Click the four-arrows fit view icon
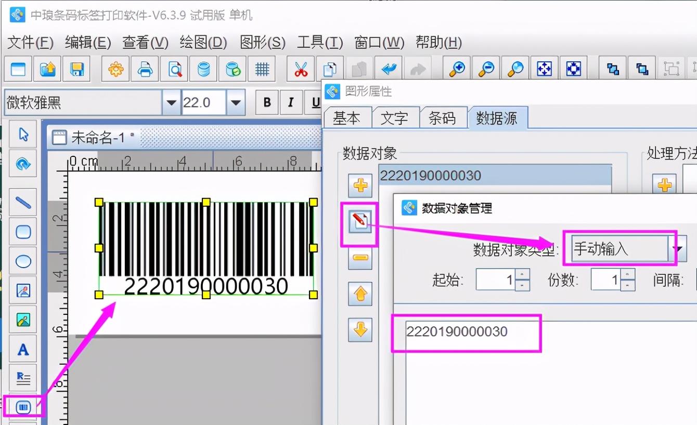 545,69
